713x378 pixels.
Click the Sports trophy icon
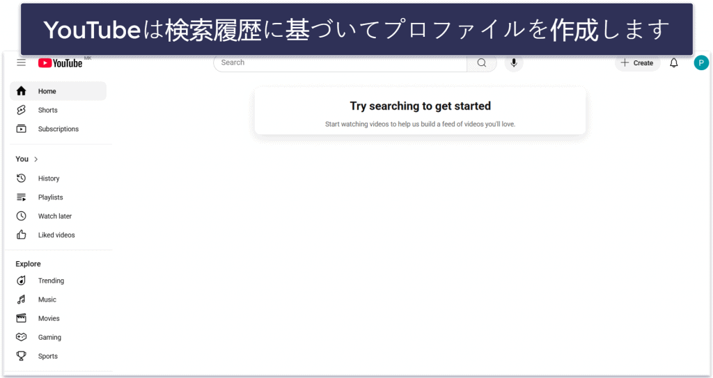22,356
